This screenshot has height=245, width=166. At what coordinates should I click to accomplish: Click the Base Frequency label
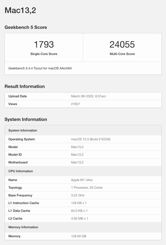[x=20, y=195]
